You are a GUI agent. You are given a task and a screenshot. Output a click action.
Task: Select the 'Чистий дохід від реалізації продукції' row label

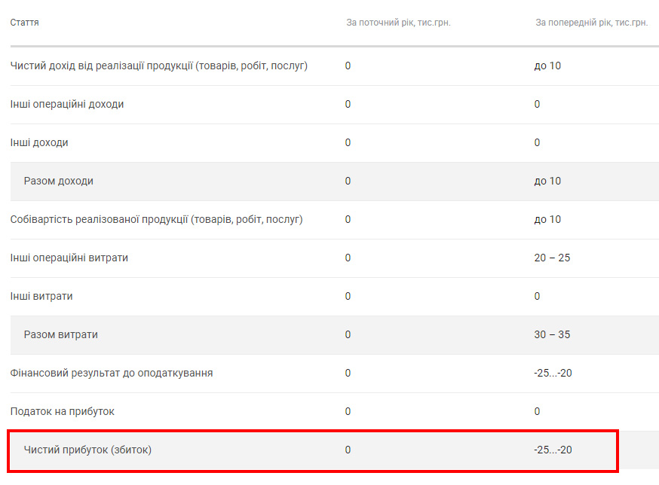pos(158,66)
